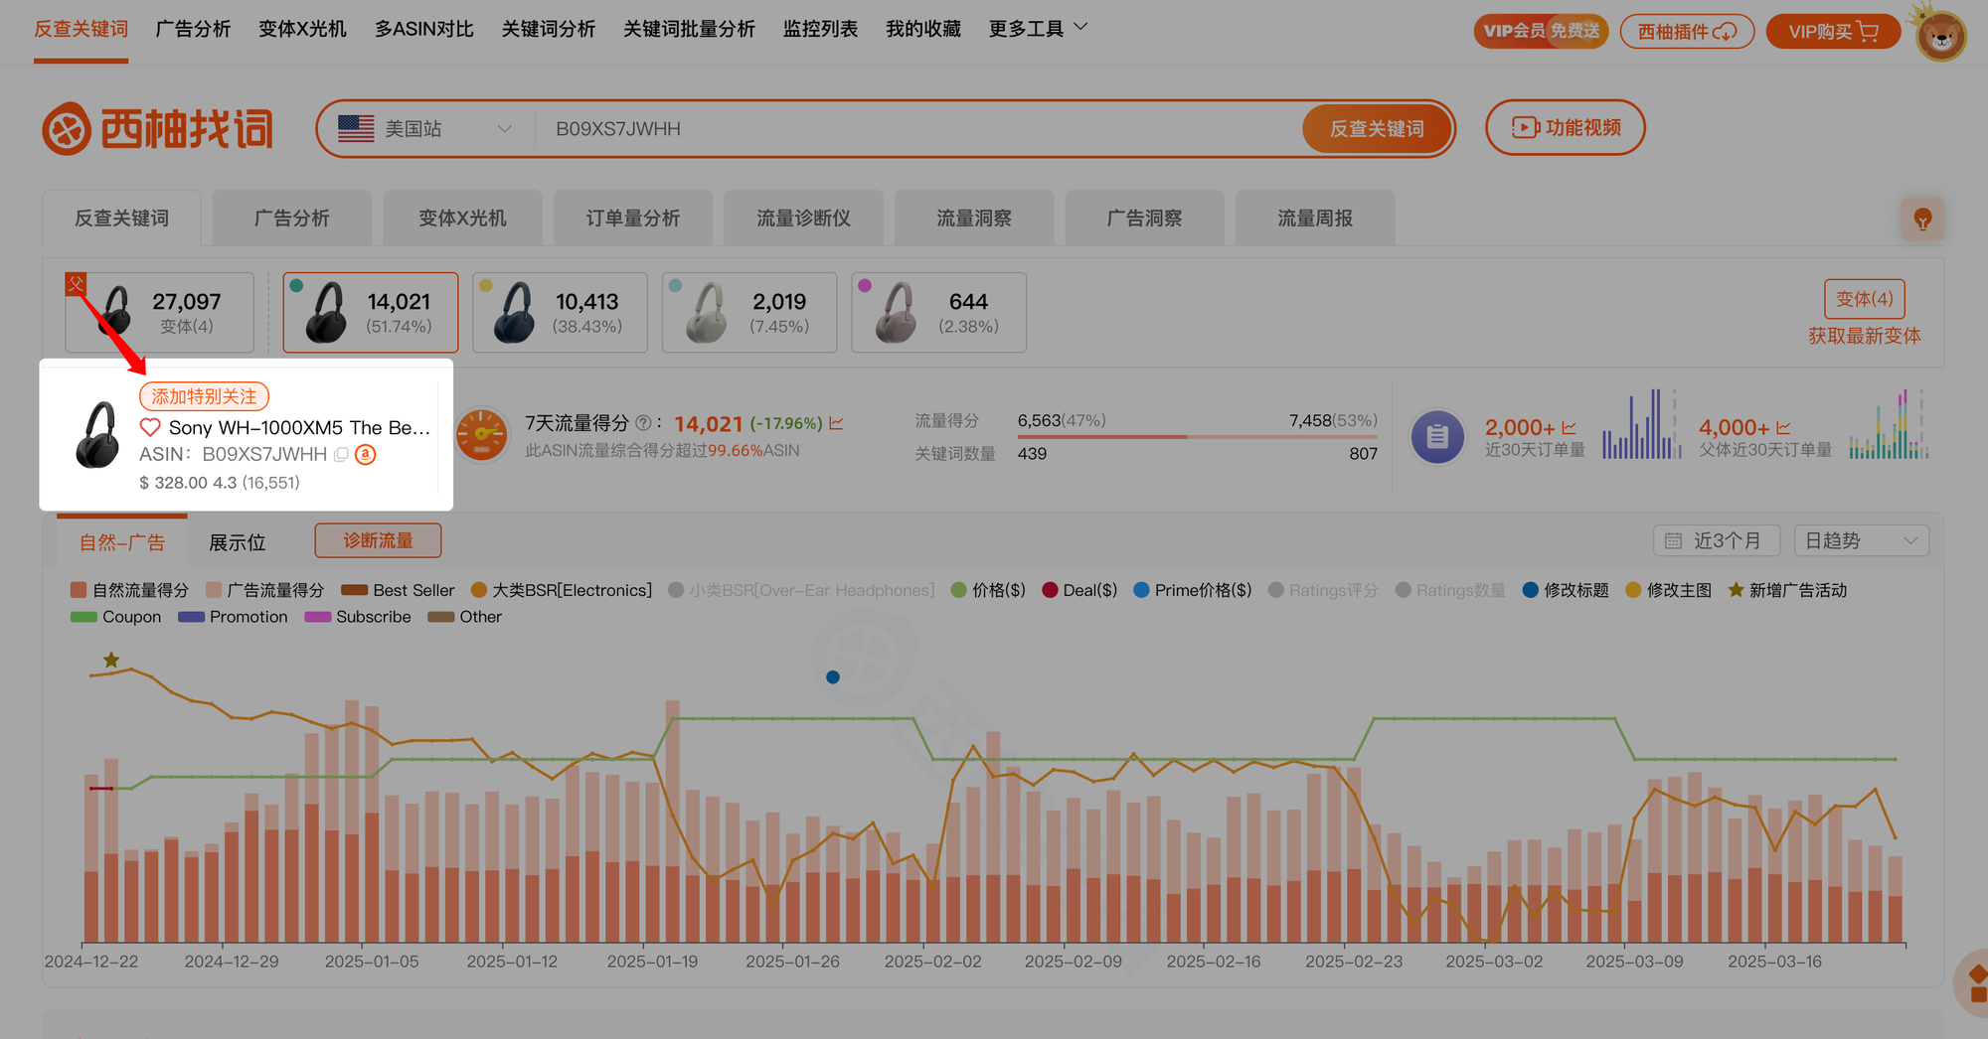Click the lightbulb tips icon
Screen dimensions: 1988x1039
coord(1922,220)
